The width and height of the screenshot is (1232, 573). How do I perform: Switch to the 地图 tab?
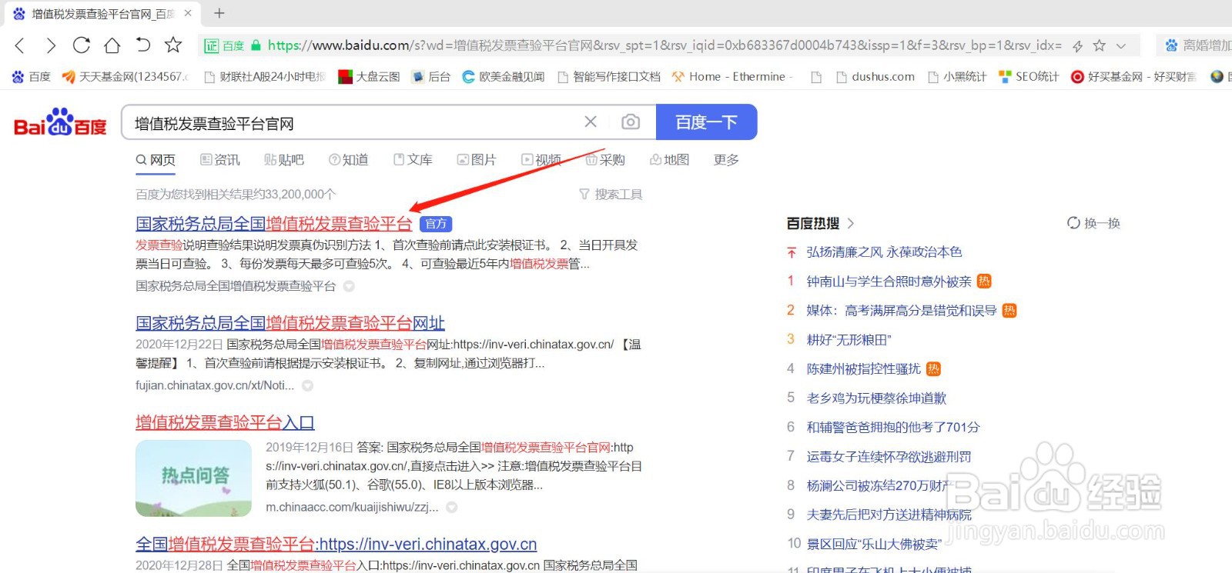point(669,160)
